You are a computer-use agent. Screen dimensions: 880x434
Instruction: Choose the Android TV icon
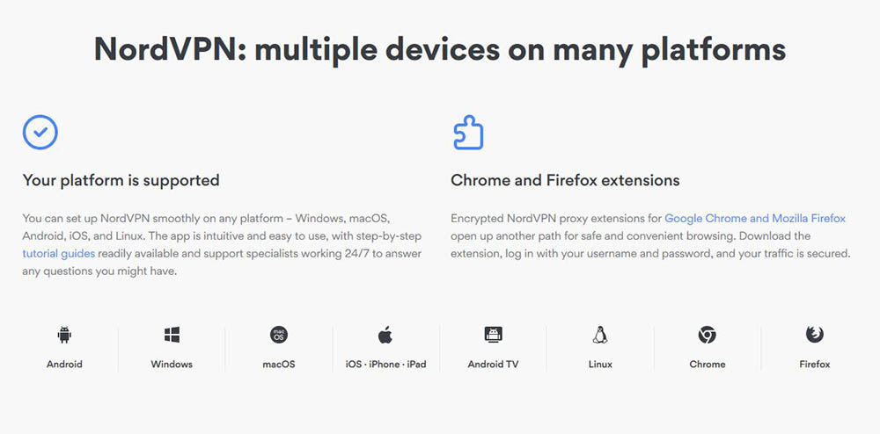(493, 335)
